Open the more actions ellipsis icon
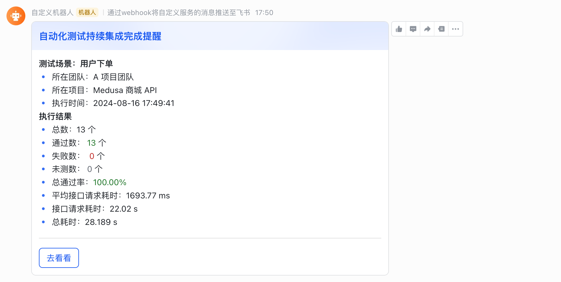Screen dimensions: 561x282 tap(455, 29)
